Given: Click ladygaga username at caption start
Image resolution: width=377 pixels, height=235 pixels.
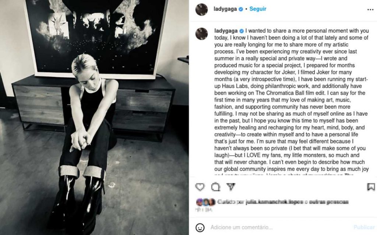Looking at the screenshot, I should [226, 31].
